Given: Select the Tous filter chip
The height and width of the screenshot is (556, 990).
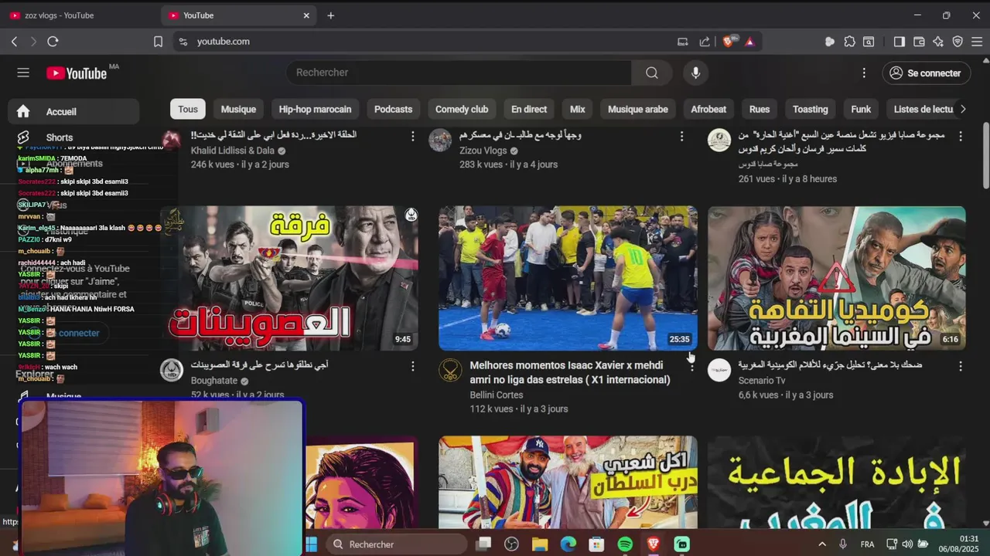Looking at the screenshot, I should [x=188, y=109].
